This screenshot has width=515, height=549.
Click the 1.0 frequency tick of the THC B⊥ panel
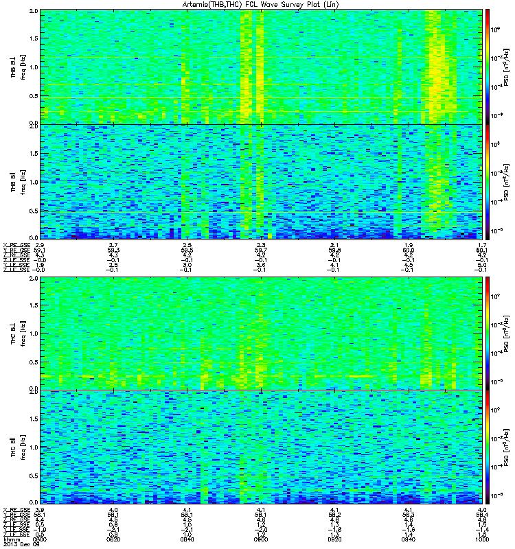pos(34,334)
